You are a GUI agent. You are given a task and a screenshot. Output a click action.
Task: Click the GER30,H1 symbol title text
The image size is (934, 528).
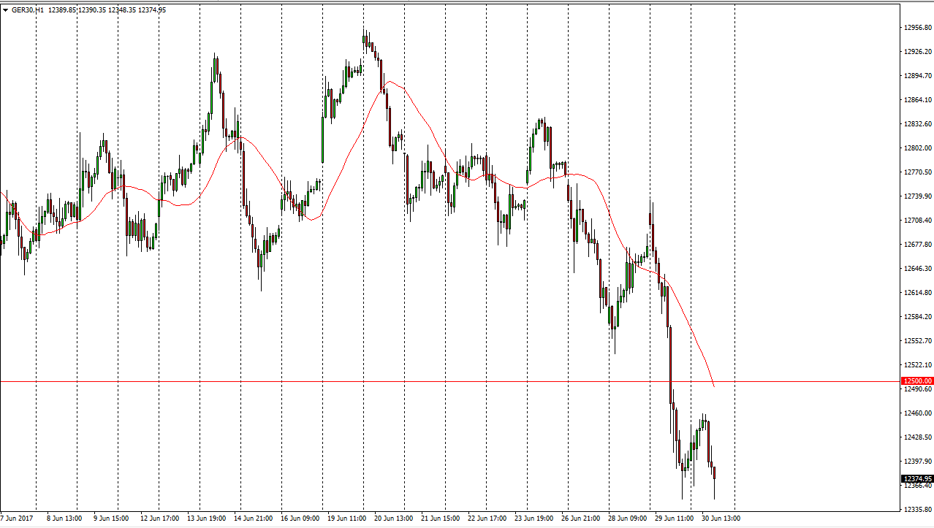coord(28,10)
